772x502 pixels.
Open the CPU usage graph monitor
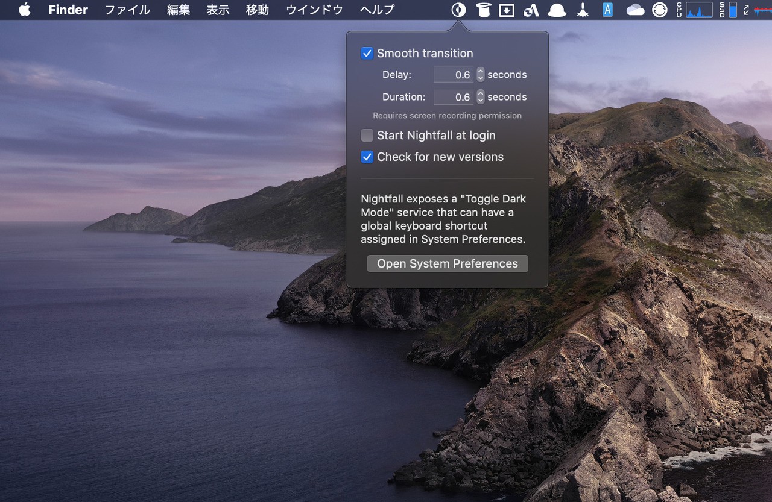click(x=698, y=10)
